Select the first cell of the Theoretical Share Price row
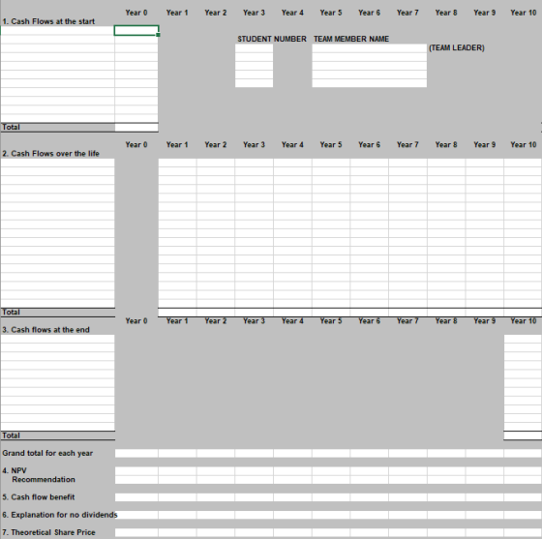The image size is (542, 539). tap(136, 532)
